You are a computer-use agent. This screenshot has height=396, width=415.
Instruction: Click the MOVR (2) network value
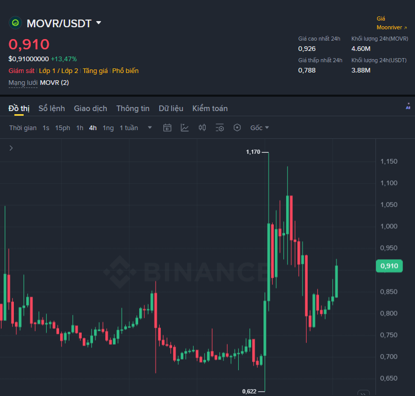tap(54, 83)
